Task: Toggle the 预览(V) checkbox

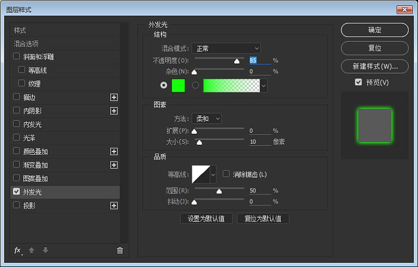Action: [358, 82]
